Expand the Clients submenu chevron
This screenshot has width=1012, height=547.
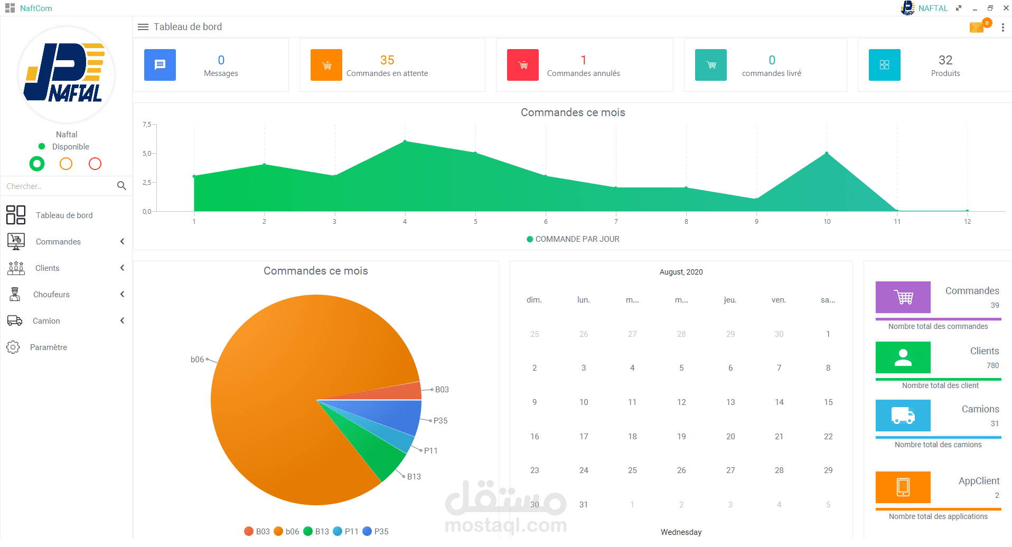coord(122,268)
